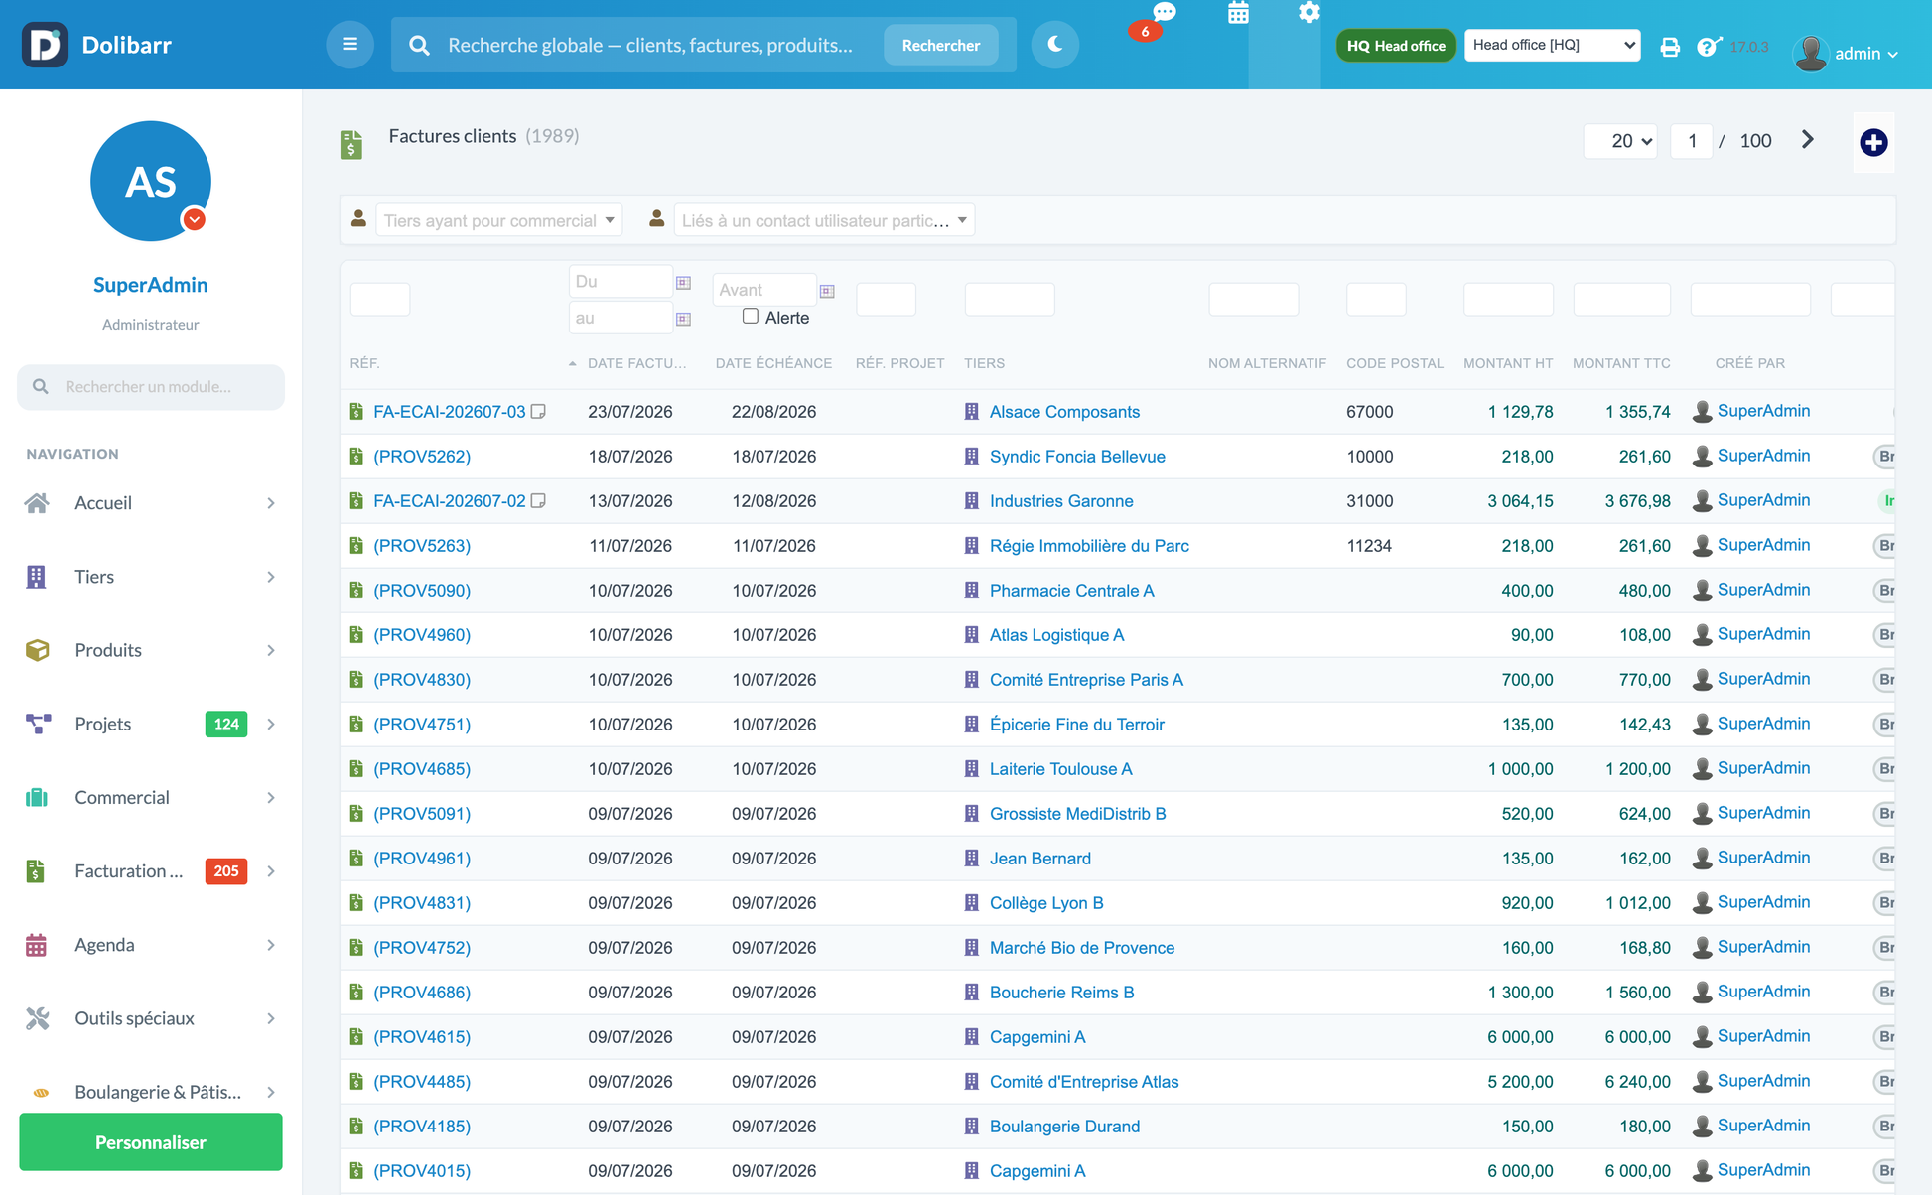This screenshot has width=1932, height=1195.
Task: Sort by DATE ÉCHÉANCE column header
Action: pyautogui.click(x=773, y=363)
